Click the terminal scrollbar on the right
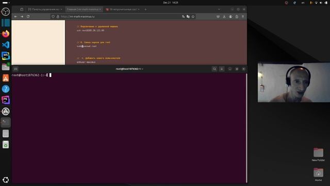 point(246,128)
